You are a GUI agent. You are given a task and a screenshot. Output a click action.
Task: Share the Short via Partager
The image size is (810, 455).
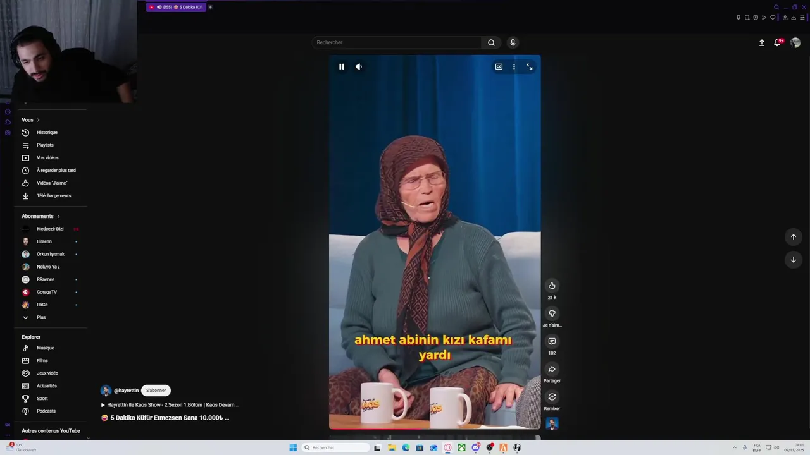pyautogui.click(x=552, y=369)
